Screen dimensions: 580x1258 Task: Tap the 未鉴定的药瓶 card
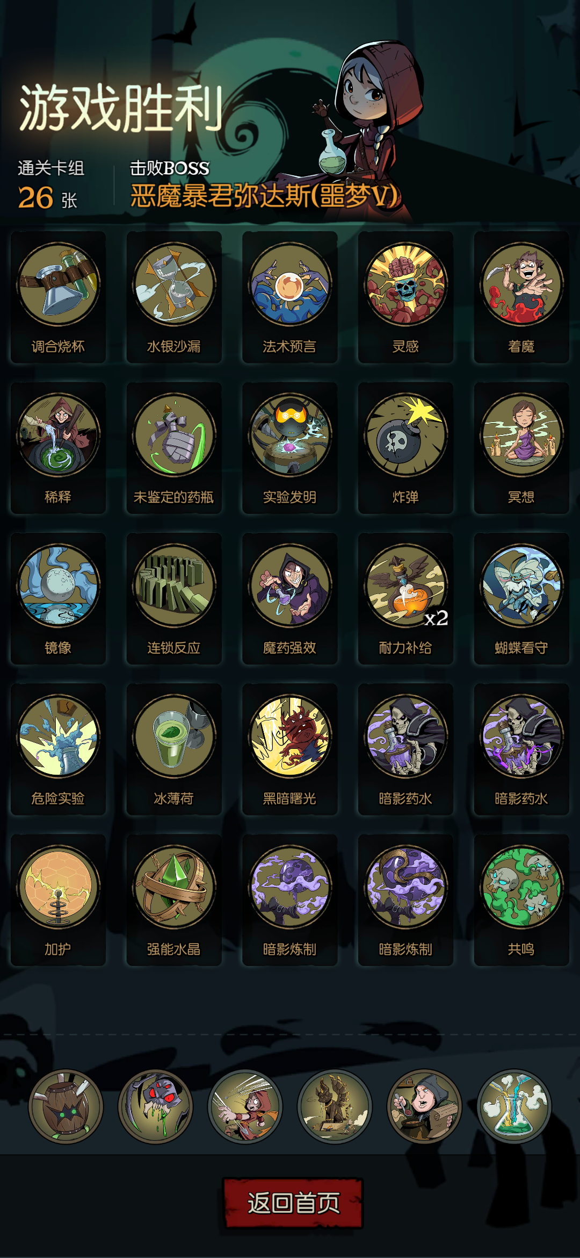tap(174, 448)
